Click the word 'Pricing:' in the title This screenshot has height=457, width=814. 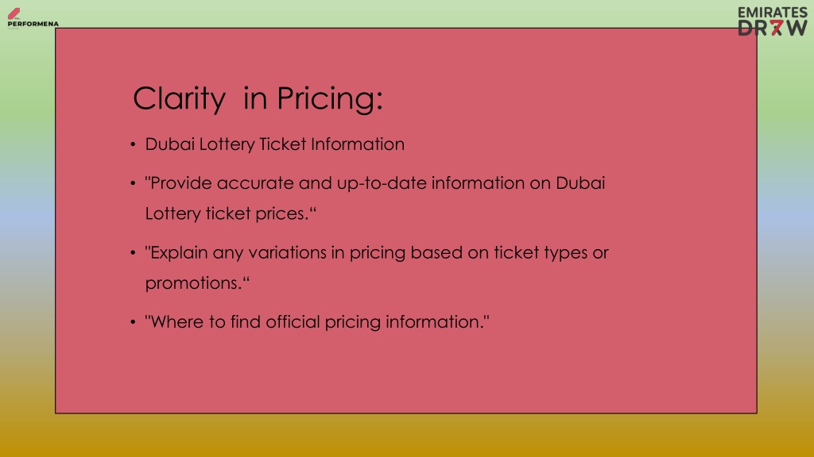point(330,98)
